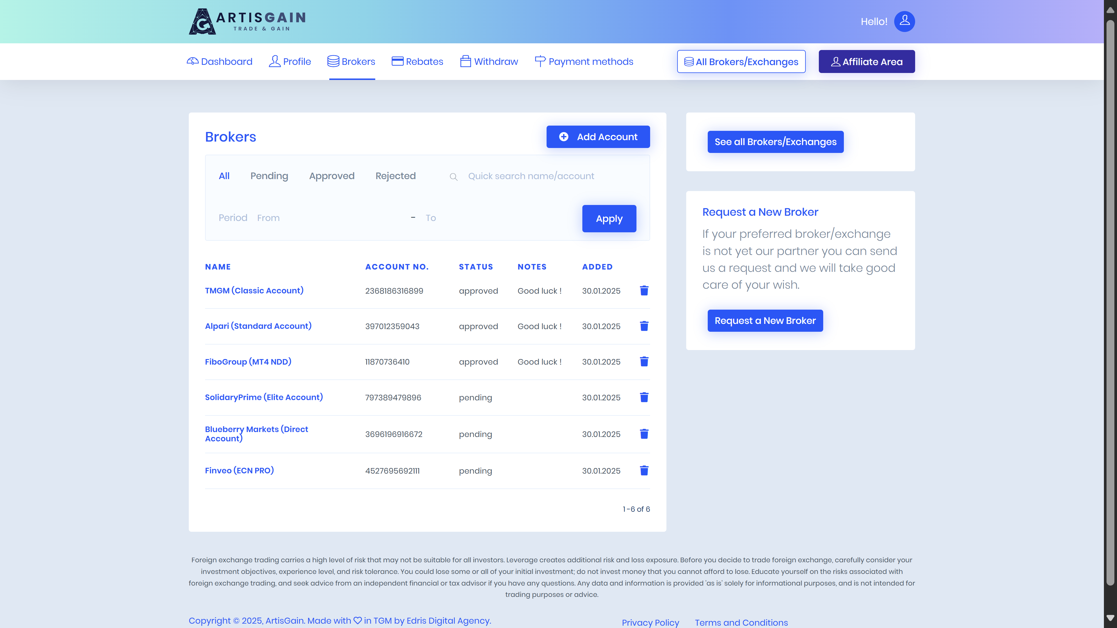
Task: Click the ADDED column header
Action: pyautogui.click(x=597, y=267)
